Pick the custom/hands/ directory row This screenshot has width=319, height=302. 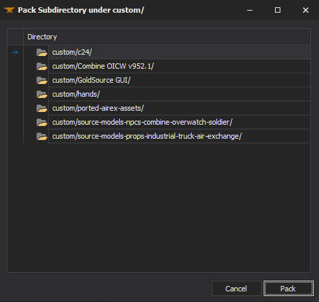[x=179, y=94]
